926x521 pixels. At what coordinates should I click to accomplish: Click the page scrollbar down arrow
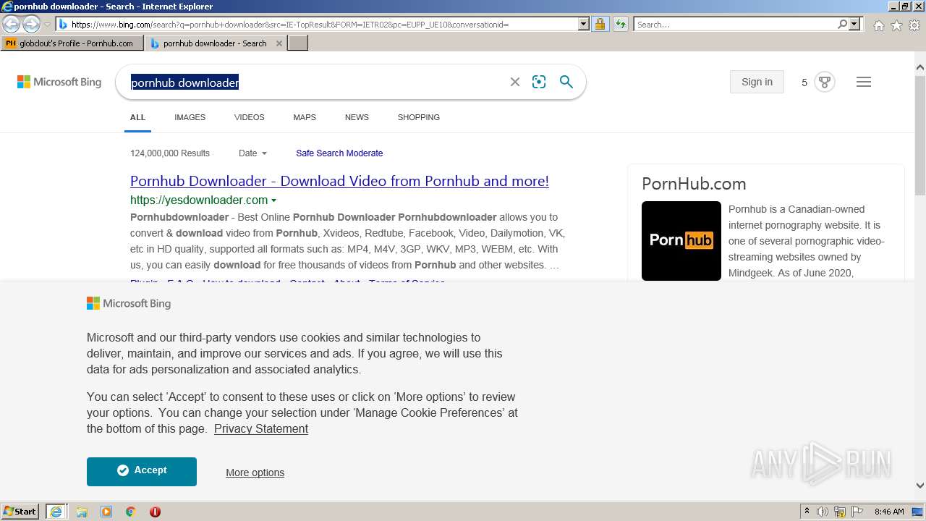(920, 486)
